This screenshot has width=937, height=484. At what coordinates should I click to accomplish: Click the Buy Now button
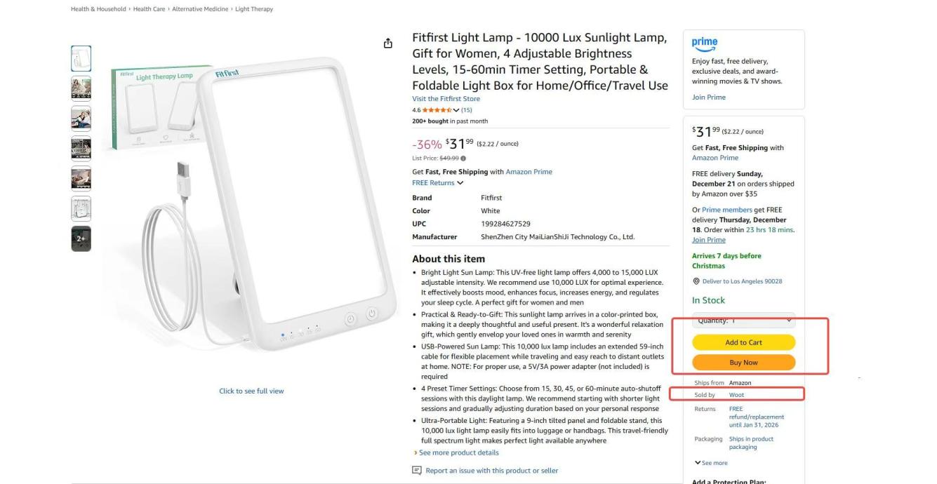(x=743, y=363)
